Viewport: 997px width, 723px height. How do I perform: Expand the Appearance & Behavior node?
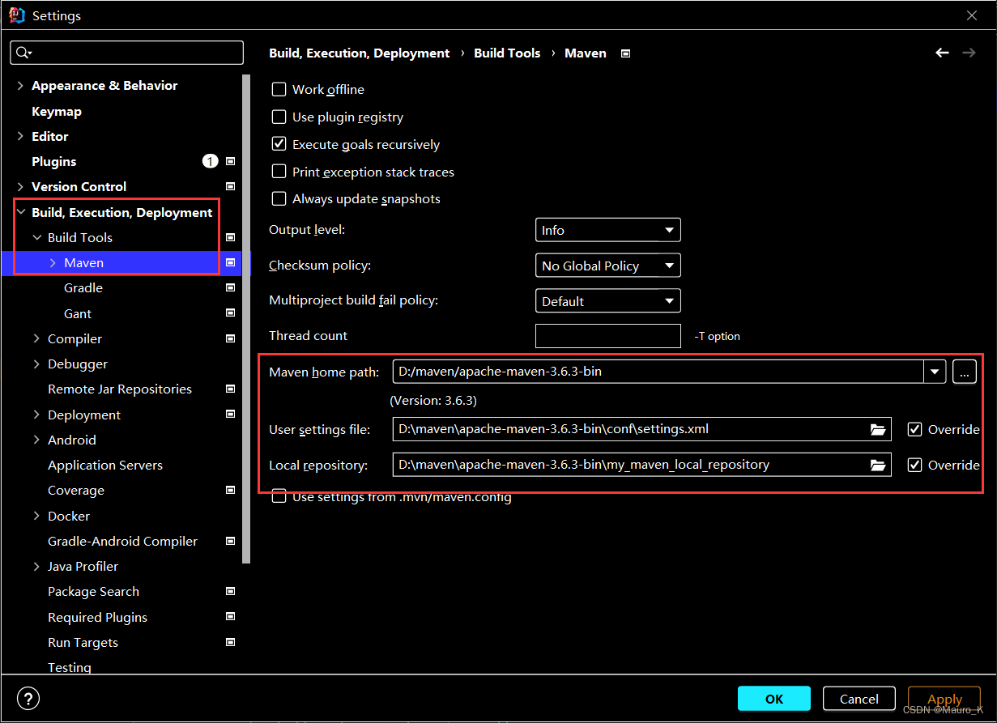20,86
